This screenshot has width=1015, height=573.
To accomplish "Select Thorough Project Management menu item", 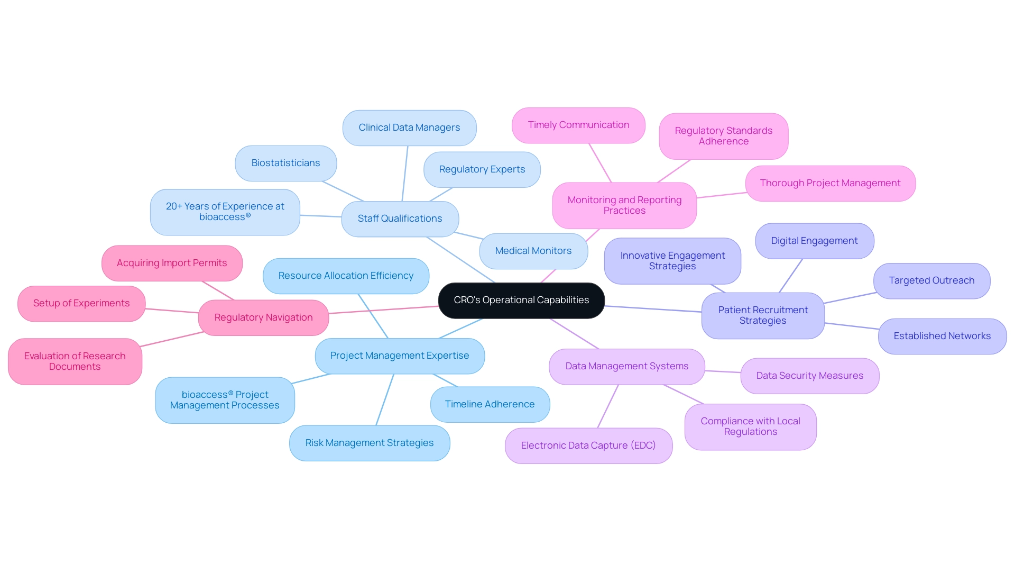I will tap(835, 183).
